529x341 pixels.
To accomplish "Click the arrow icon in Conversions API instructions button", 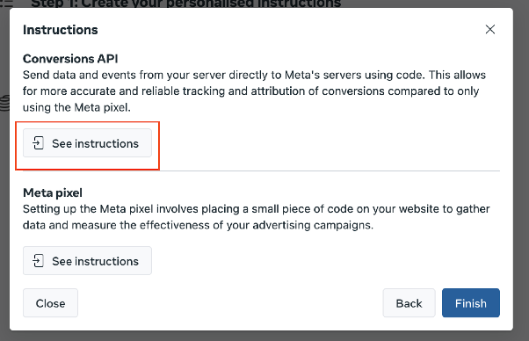I will click(x=38, y=143).
